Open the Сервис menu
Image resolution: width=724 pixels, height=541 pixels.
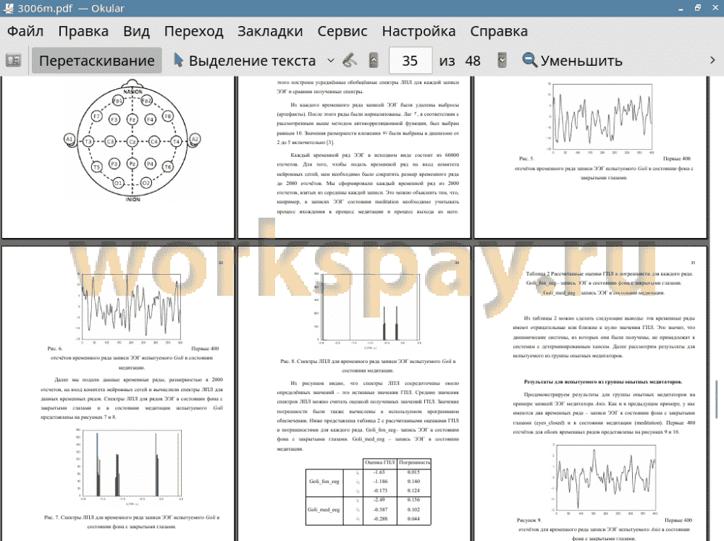pos(342,31)
